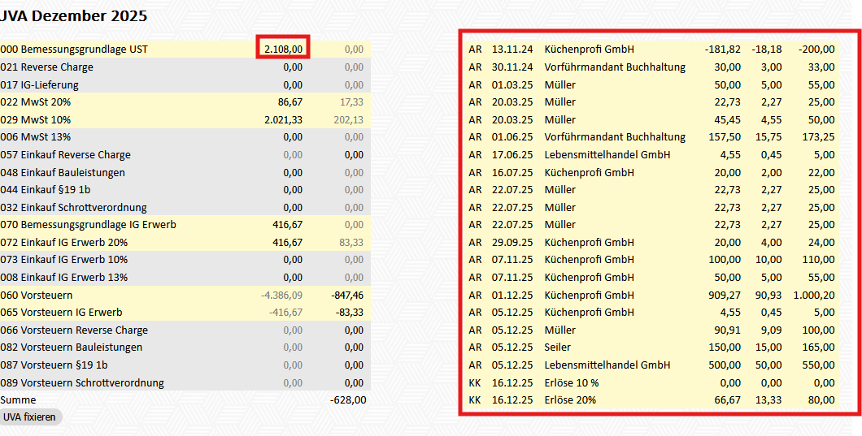Viewport: 862px width, 436px height.
Task: Click the 029 MwSt 10% amount 2.021,33
Action: coord(283,119)
